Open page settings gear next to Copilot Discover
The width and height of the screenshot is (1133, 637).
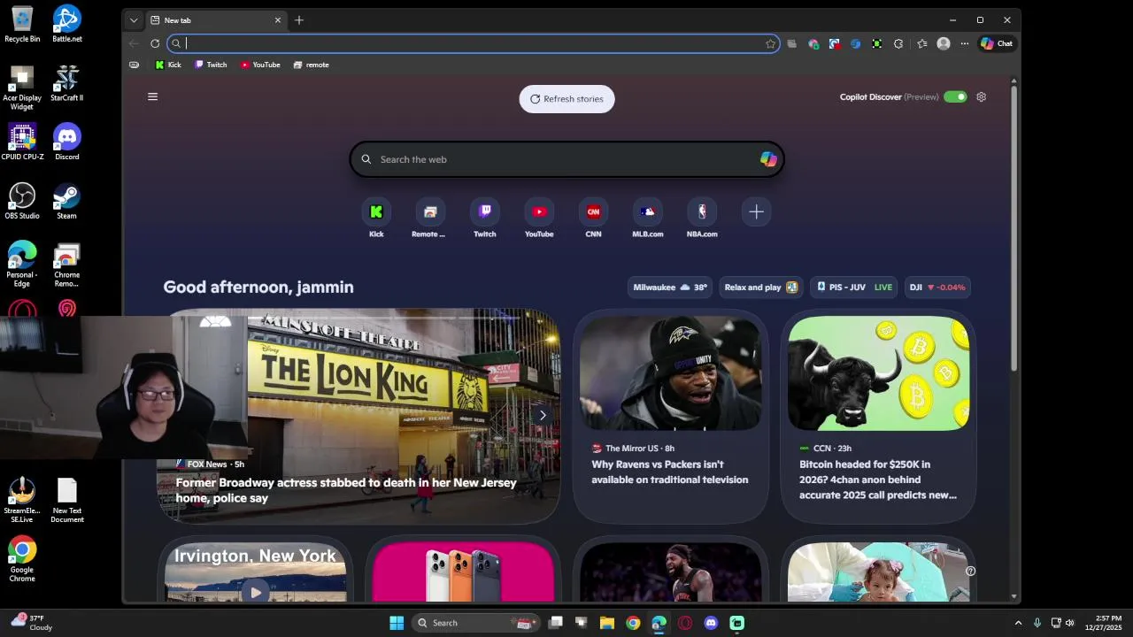(x=981, y=97)
